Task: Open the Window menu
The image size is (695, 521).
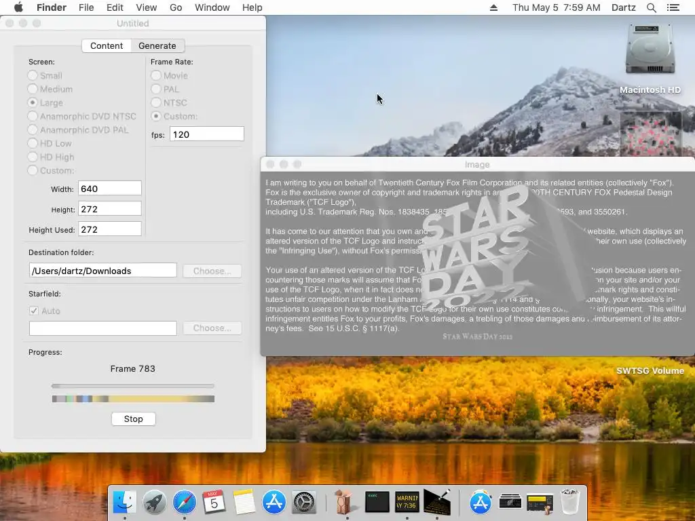Action: tap(212, 7)
